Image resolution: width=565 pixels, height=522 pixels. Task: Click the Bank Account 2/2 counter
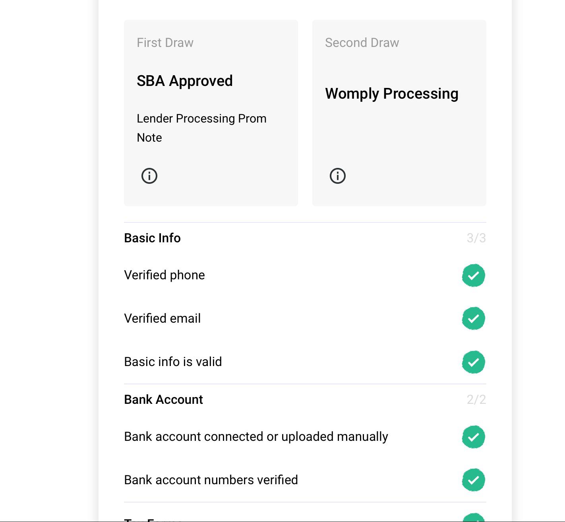pos(476,399)
